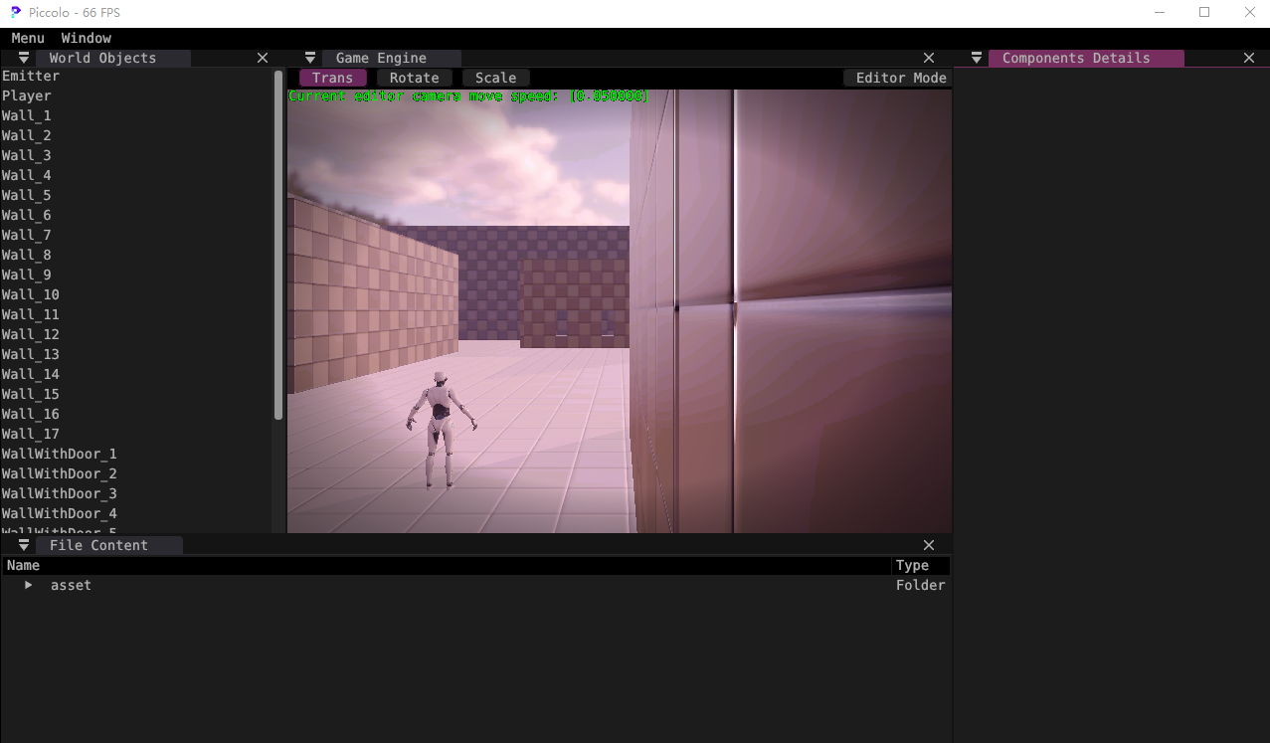Open the Window menu
Image resolution: width=1270 pixels, height=743 pixels.
pyautogui.click(x=86, y=38)
